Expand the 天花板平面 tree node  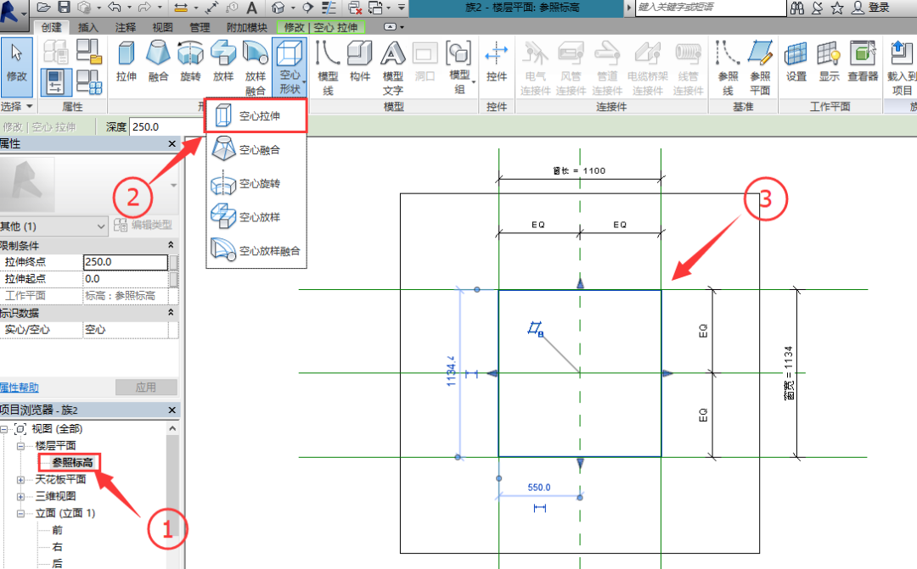click(20, 480)
